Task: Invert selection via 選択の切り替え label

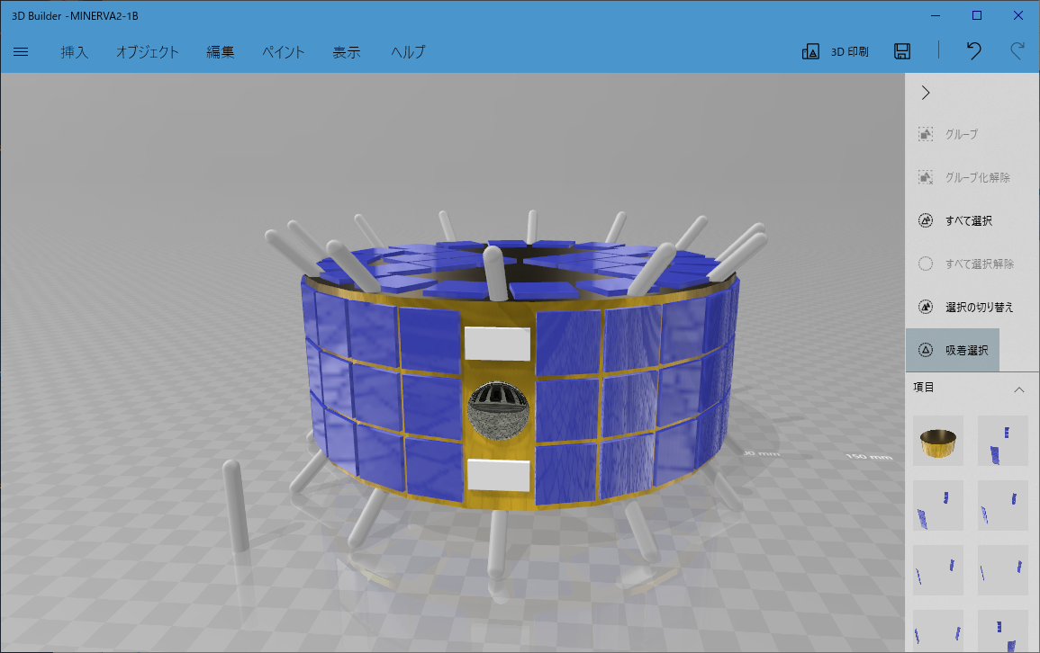Action: click(980, 307)
